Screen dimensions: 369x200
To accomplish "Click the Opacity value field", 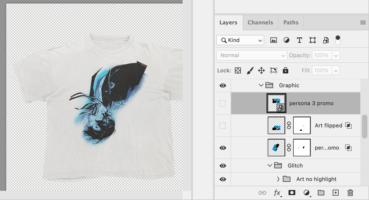I will (322, 55).
